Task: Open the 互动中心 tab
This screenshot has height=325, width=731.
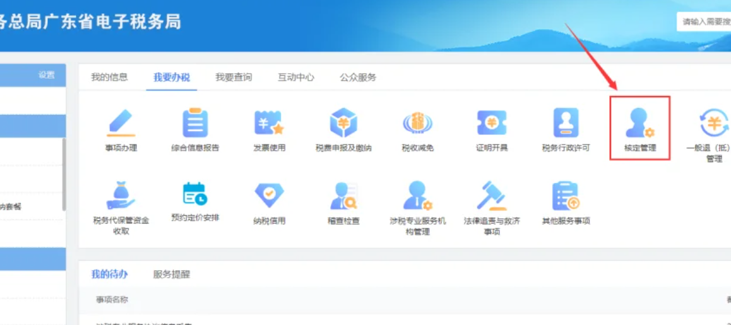Action: pos(296,78)
